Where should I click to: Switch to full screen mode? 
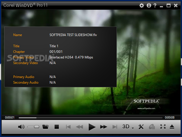[x=163, y=127]
